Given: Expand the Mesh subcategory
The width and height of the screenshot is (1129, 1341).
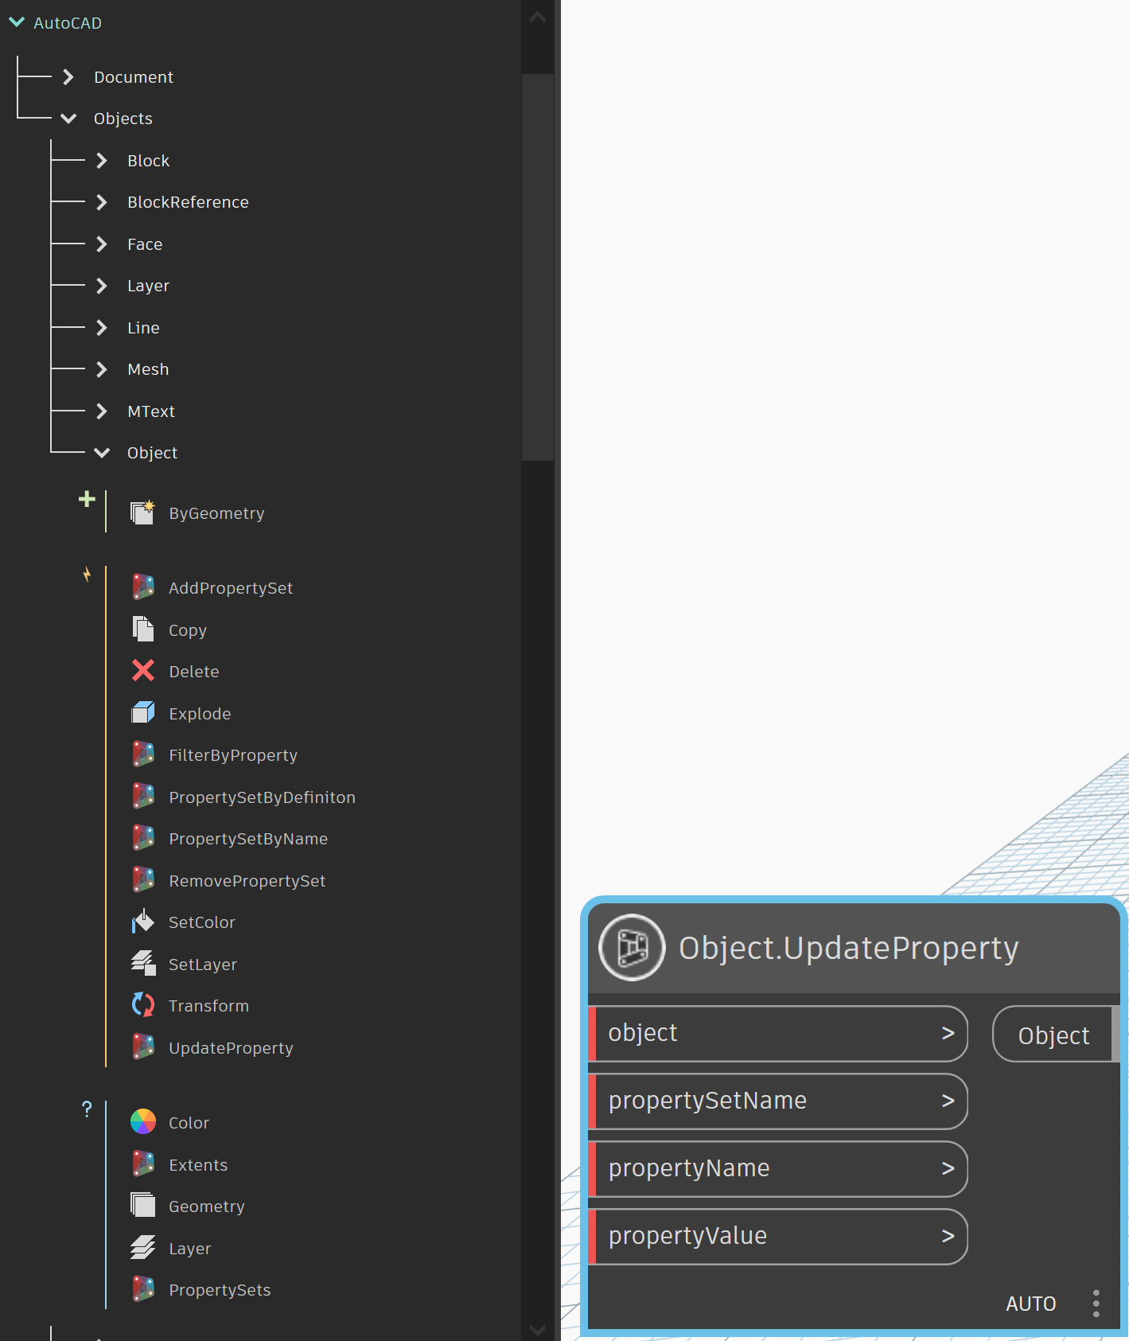Looking at the screenshot, I should coord(102,369).
